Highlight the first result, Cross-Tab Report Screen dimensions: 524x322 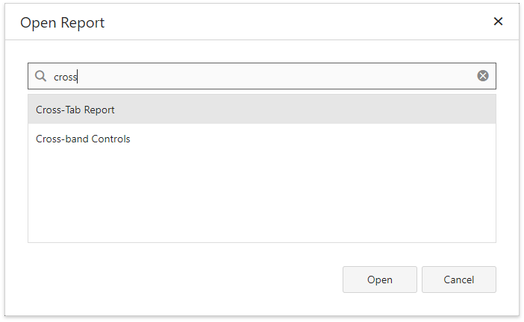[75, 110]
